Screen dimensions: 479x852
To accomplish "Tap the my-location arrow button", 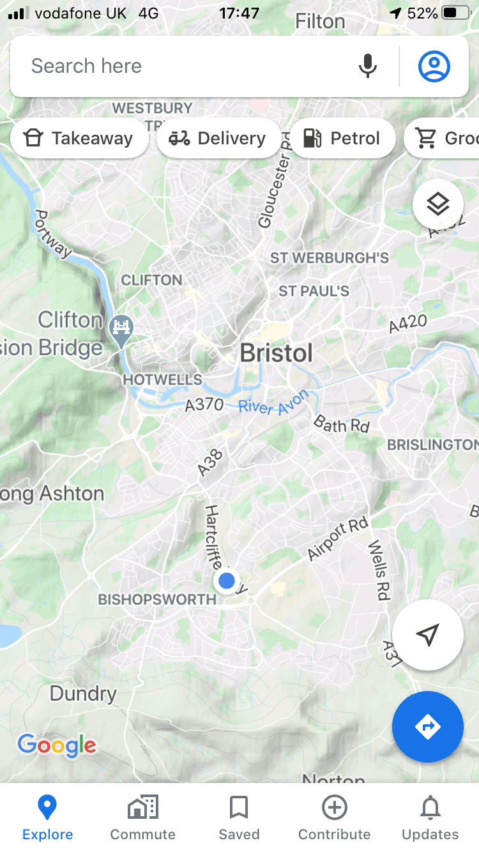I will (x=428, y=635).
